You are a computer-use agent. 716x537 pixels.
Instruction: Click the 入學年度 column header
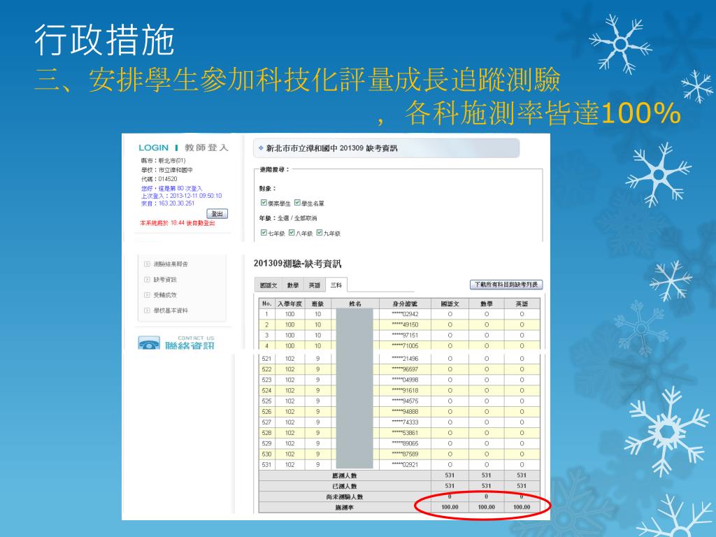(289, 303)
